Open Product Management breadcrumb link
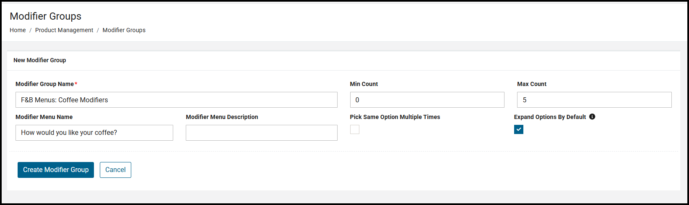 [64, 30]
